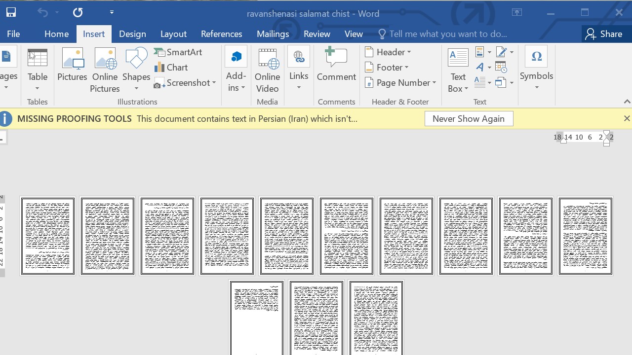This screenshot has width=632, height=355.
Task: Select the first page thumbnail in the top row
Action: point(47,236)
